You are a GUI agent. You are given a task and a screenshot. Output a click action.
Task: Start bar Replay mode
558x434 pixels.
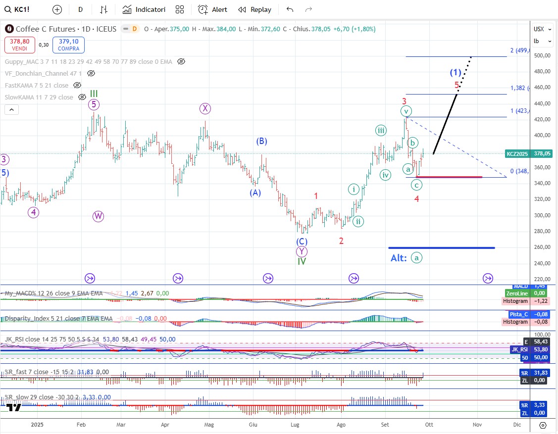coord(254,9)
